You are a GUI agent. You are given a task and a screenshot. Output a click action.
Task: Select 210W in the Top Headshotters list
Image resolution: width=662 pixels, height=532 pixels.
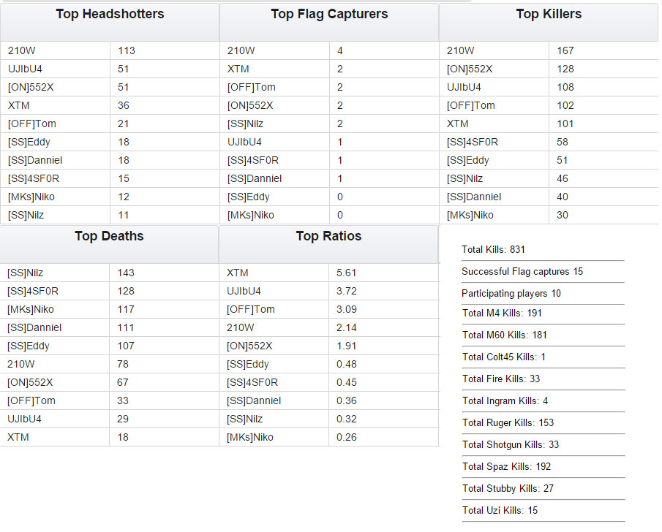(x=22, y=50)
